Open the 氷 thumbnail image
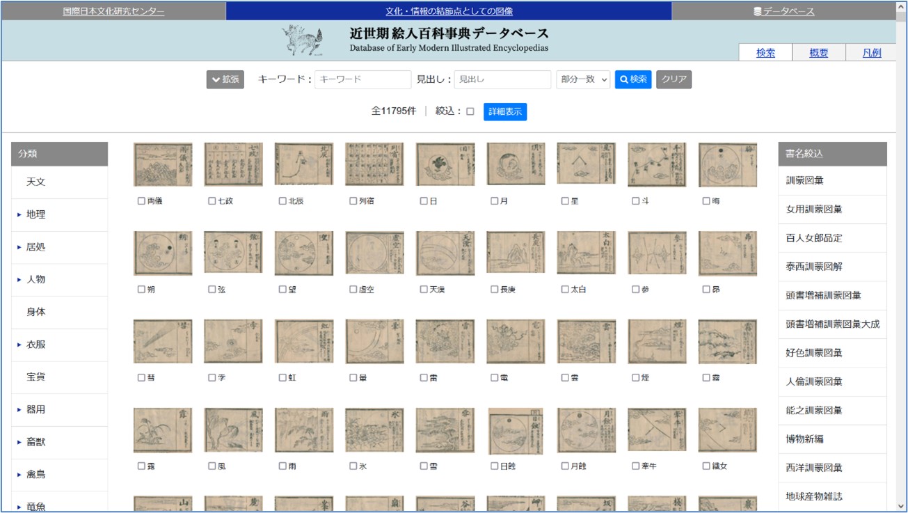Viewport: 908px width, 513px height. [x=375, y=430]
